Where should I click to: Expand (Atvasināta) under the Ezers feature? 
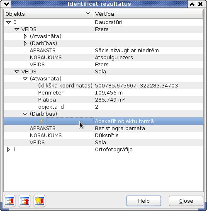pos(25,36)
